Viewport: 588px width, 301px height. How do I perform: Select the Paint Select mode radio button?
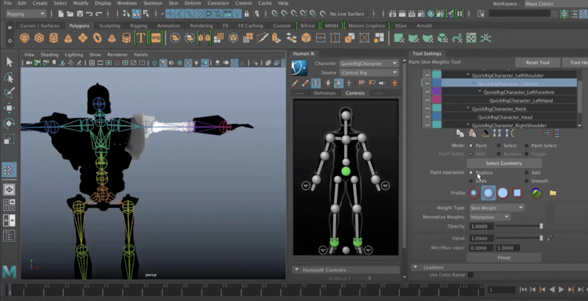(x=527, y=146)
